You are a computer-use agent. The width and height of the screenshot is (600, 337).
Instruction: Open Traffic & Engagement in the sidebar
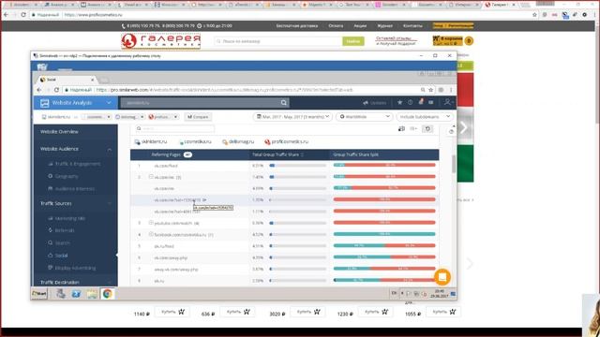pyautogui.click(x=78, y=164)
